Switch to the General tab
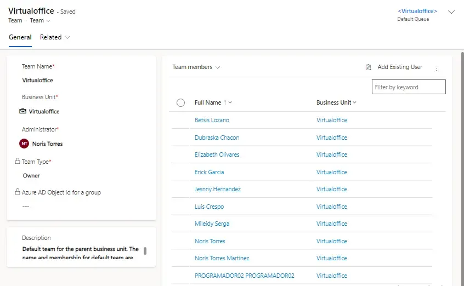 [x=20, y=37]
